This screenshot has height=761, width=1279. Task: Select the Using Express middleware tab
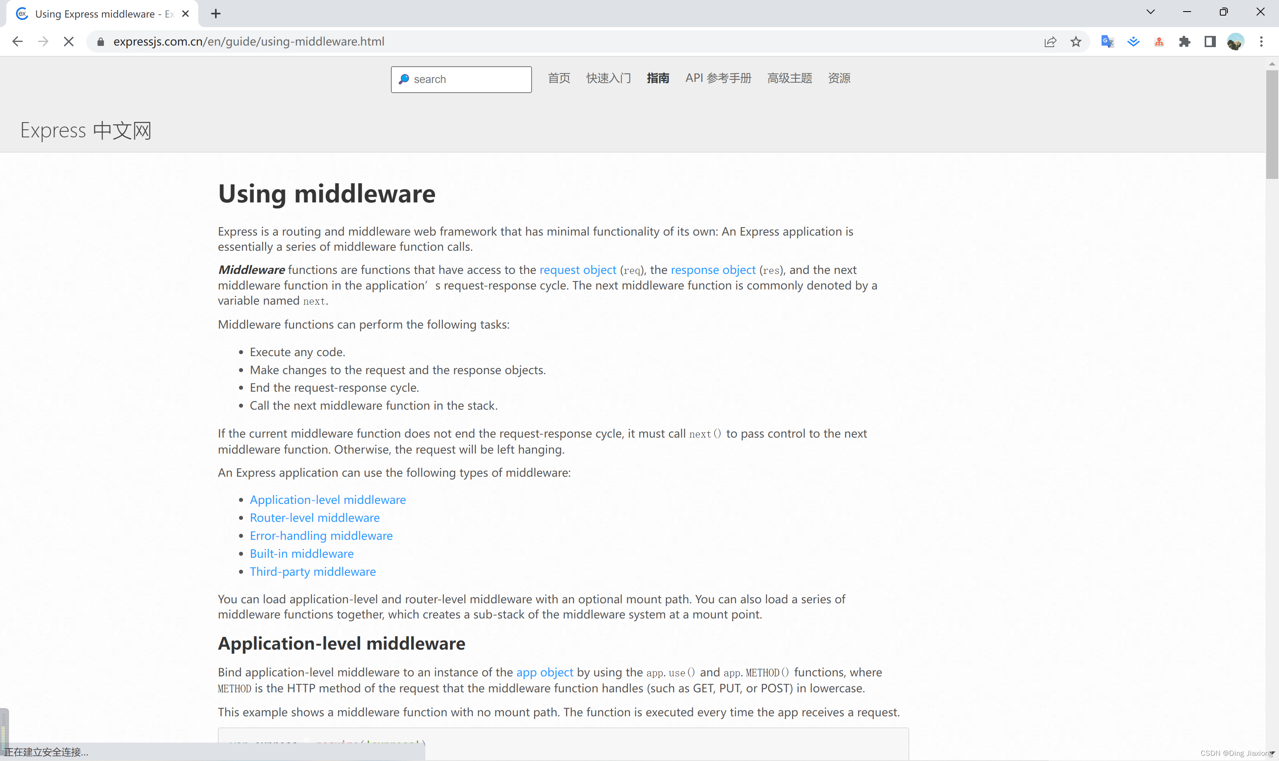tap(103, 14)
